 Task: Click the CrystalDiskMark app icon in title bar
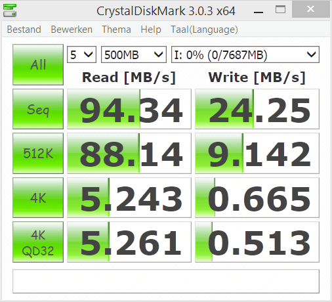[x=10, y=11]
